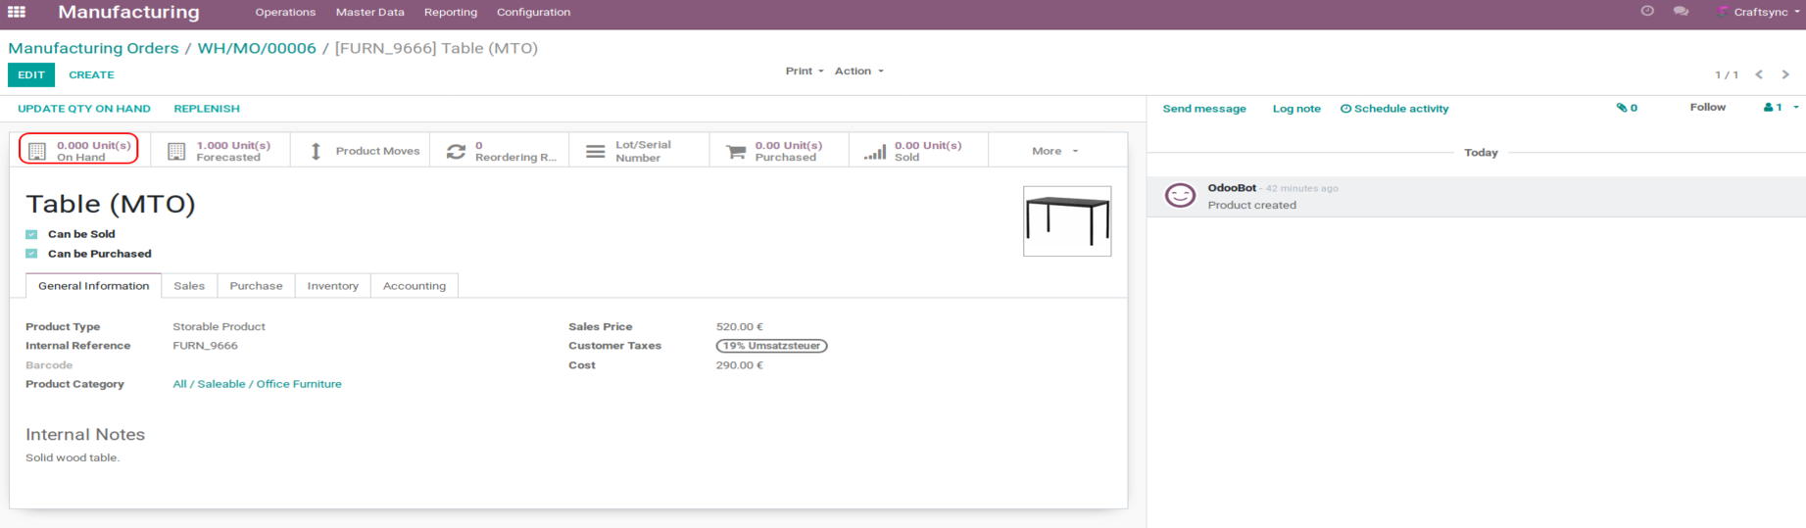Toggle the Can be Sold checkbox
This screenshot has height=528, width=1806.
pos(31,234)
